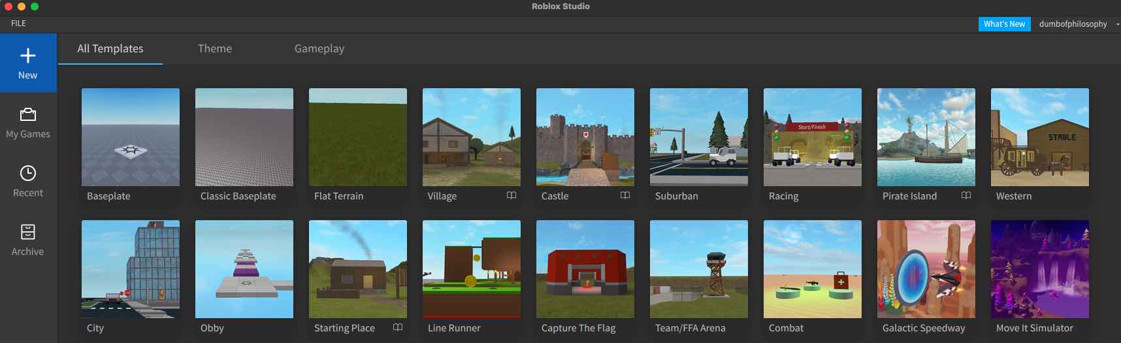Switch to the Theme tab

tap(215, 49)
